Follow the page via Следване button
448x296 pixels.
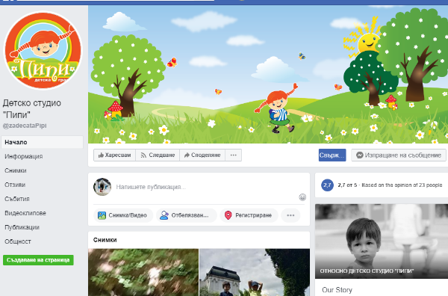[158, 155]
